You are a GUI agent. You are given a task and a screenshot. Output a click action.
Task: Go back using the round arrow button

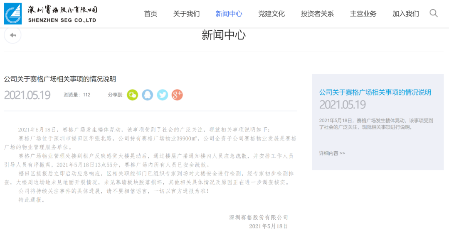[x=12, y=35]
